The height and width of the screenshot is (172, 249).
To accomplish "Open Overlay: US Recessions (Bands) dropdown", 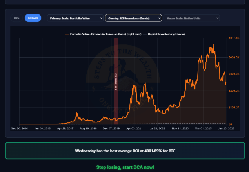I will tap(133, 18).
